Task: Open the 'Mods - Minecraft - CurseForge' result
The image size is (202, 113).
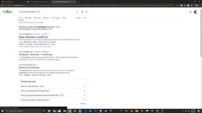Action: coord(33,37)
